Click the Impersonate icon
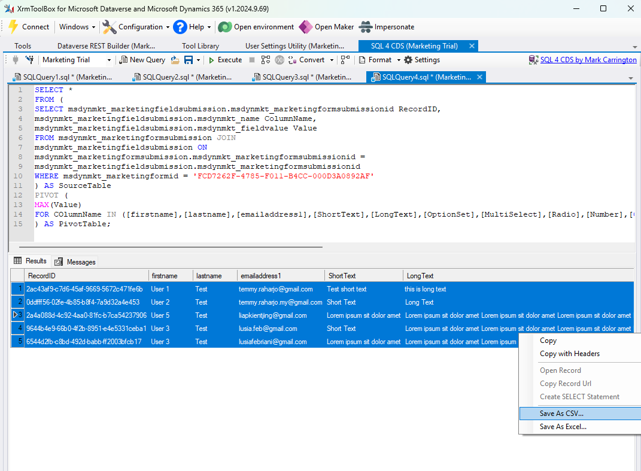The width and height of the screenshot is (641, 471). [x=366, y=27]
